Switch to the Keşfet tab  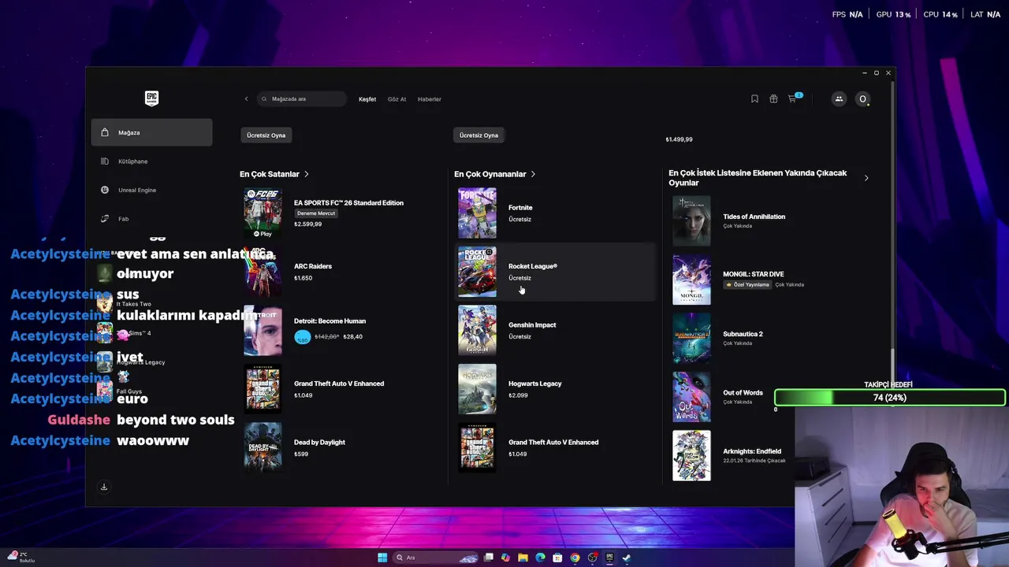coord(367,99)
